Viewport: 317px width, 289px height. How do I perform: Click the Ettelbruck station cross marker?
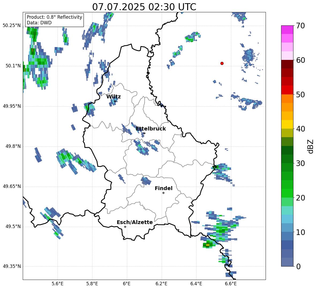click(144, 133)
